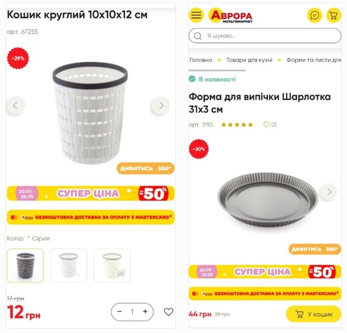Click the In stock green checkmark
The image size is (347, 333).
pos(192,79)
